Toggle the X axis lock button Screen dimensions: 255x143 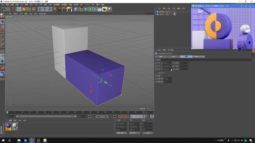pos(40,9)
